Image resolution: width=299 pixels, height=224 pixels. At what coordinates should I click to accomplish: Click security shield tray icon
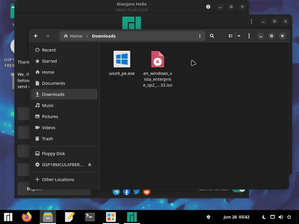tap(208, 217)
